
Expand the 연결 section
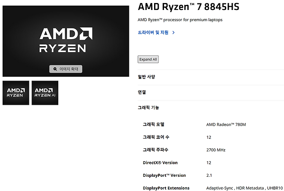point(142,92)
